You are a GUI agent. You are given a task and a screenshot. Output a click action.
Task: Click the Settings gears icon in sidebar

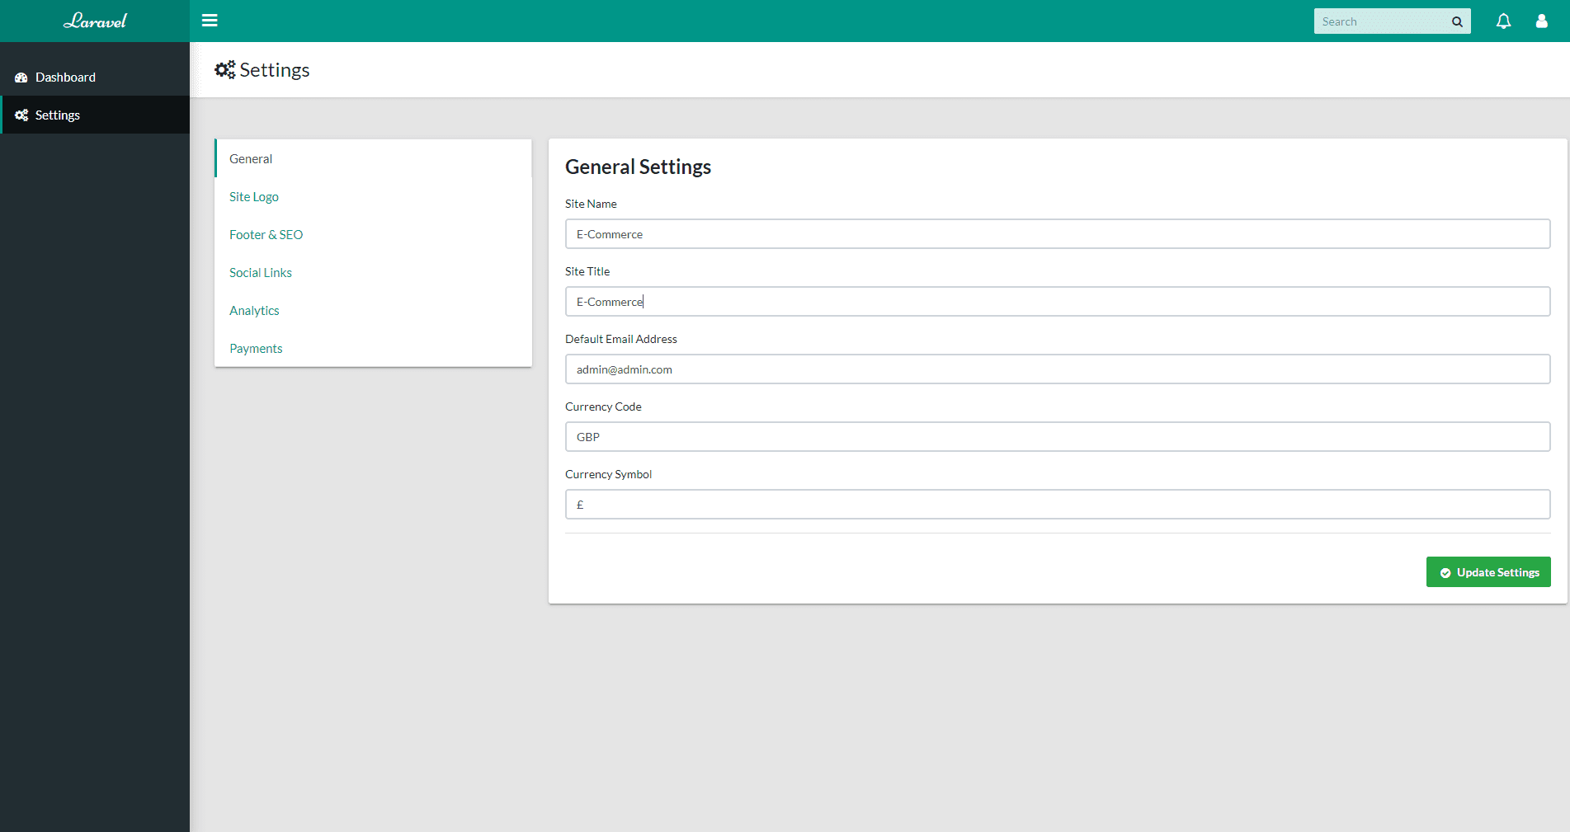(x=21, y=115)
